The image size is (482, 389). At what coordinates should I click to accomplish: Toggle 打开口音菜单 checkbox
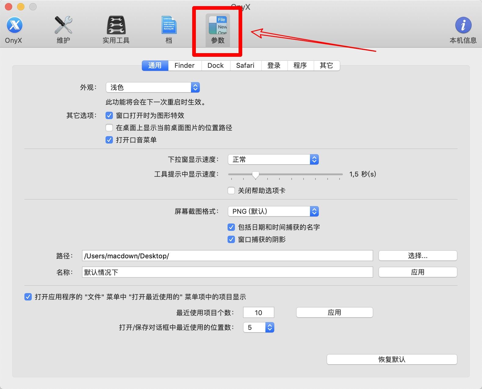pos(109,140)
